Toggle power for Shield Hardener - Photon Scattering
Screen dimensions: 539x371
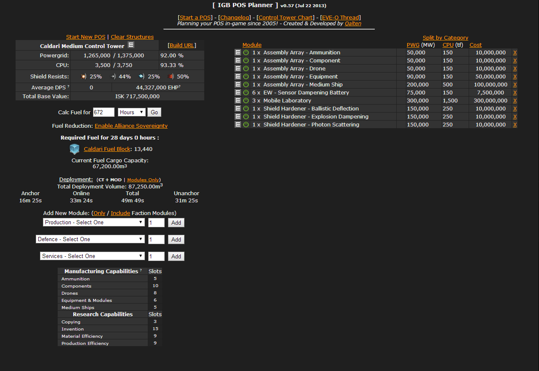click(x=246, y=125)
